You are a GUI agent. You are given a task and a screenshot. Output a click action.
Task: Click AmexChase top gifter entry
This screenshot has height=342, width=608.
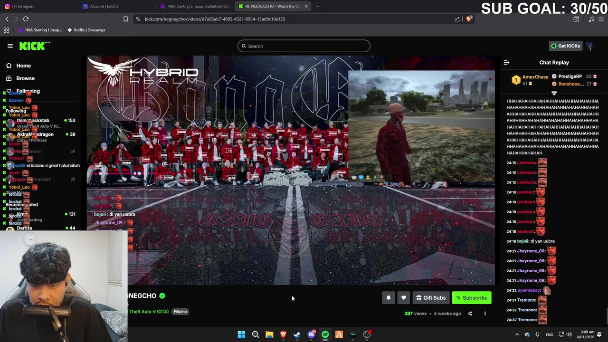(530, 80)
